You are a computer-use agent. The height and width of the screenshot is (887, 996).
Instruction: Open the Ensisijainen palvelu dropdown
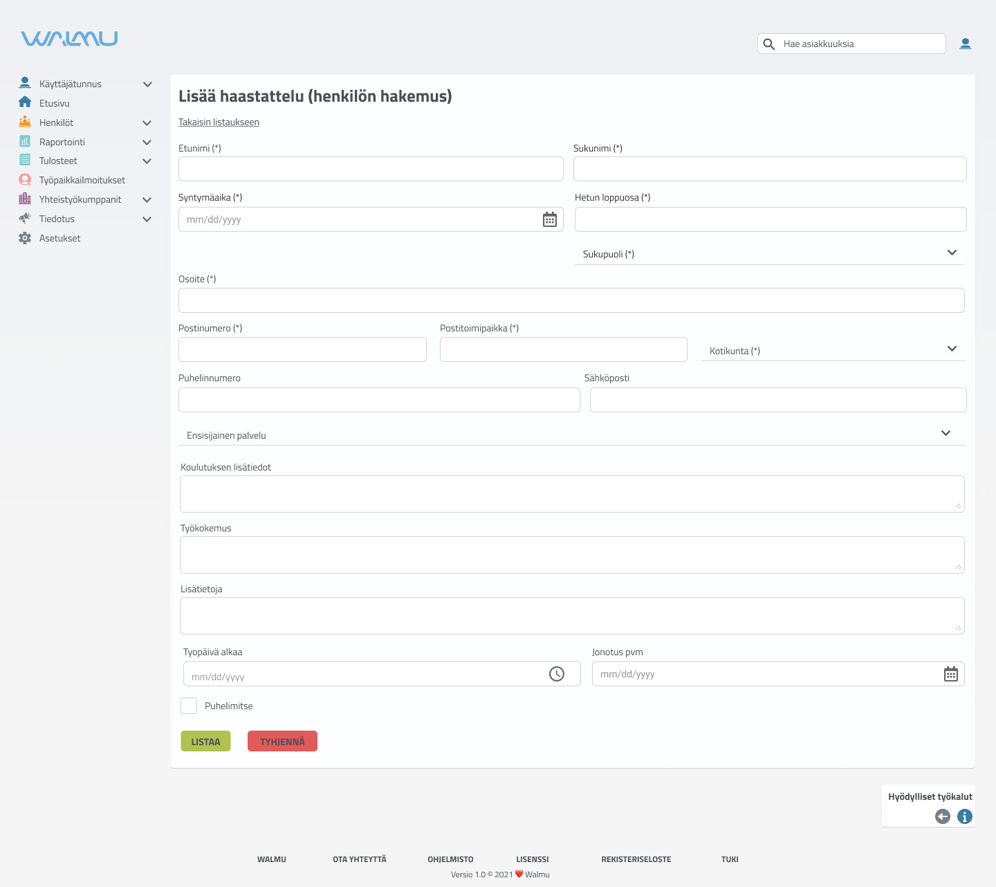946,432
